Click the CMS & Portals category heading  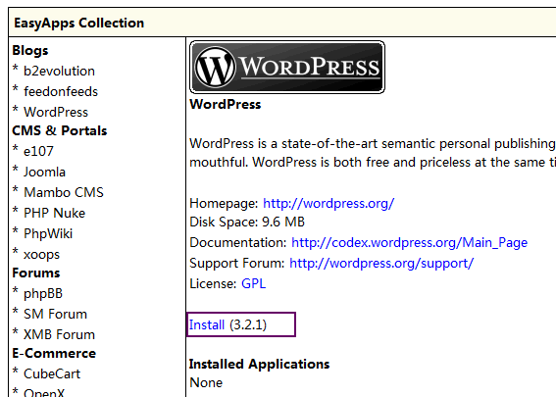(60, 130)
